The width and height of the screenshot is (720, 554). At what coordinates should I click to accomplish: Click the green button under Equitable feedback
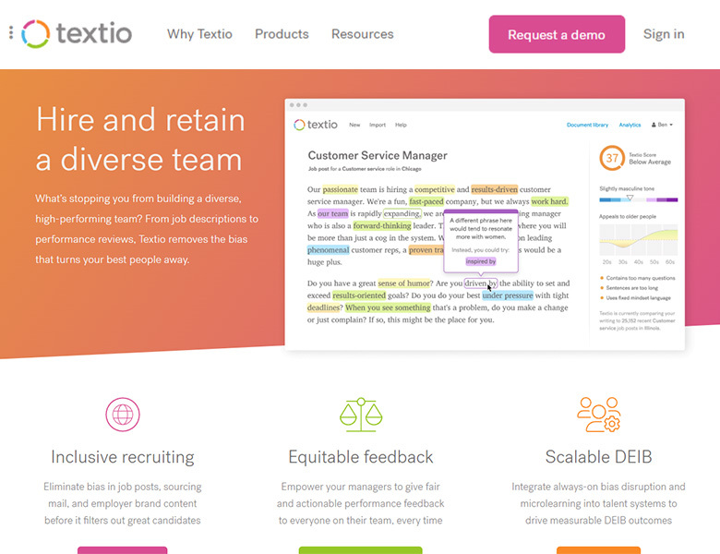(360, 550)
